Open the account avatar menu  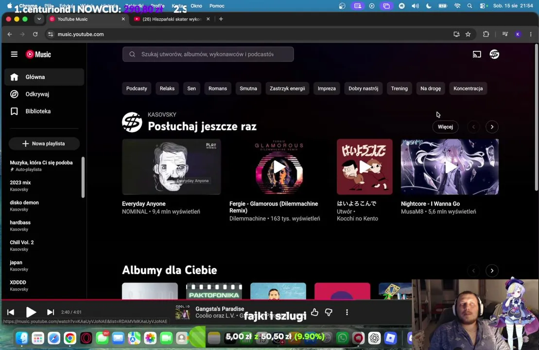click(494, 54)
